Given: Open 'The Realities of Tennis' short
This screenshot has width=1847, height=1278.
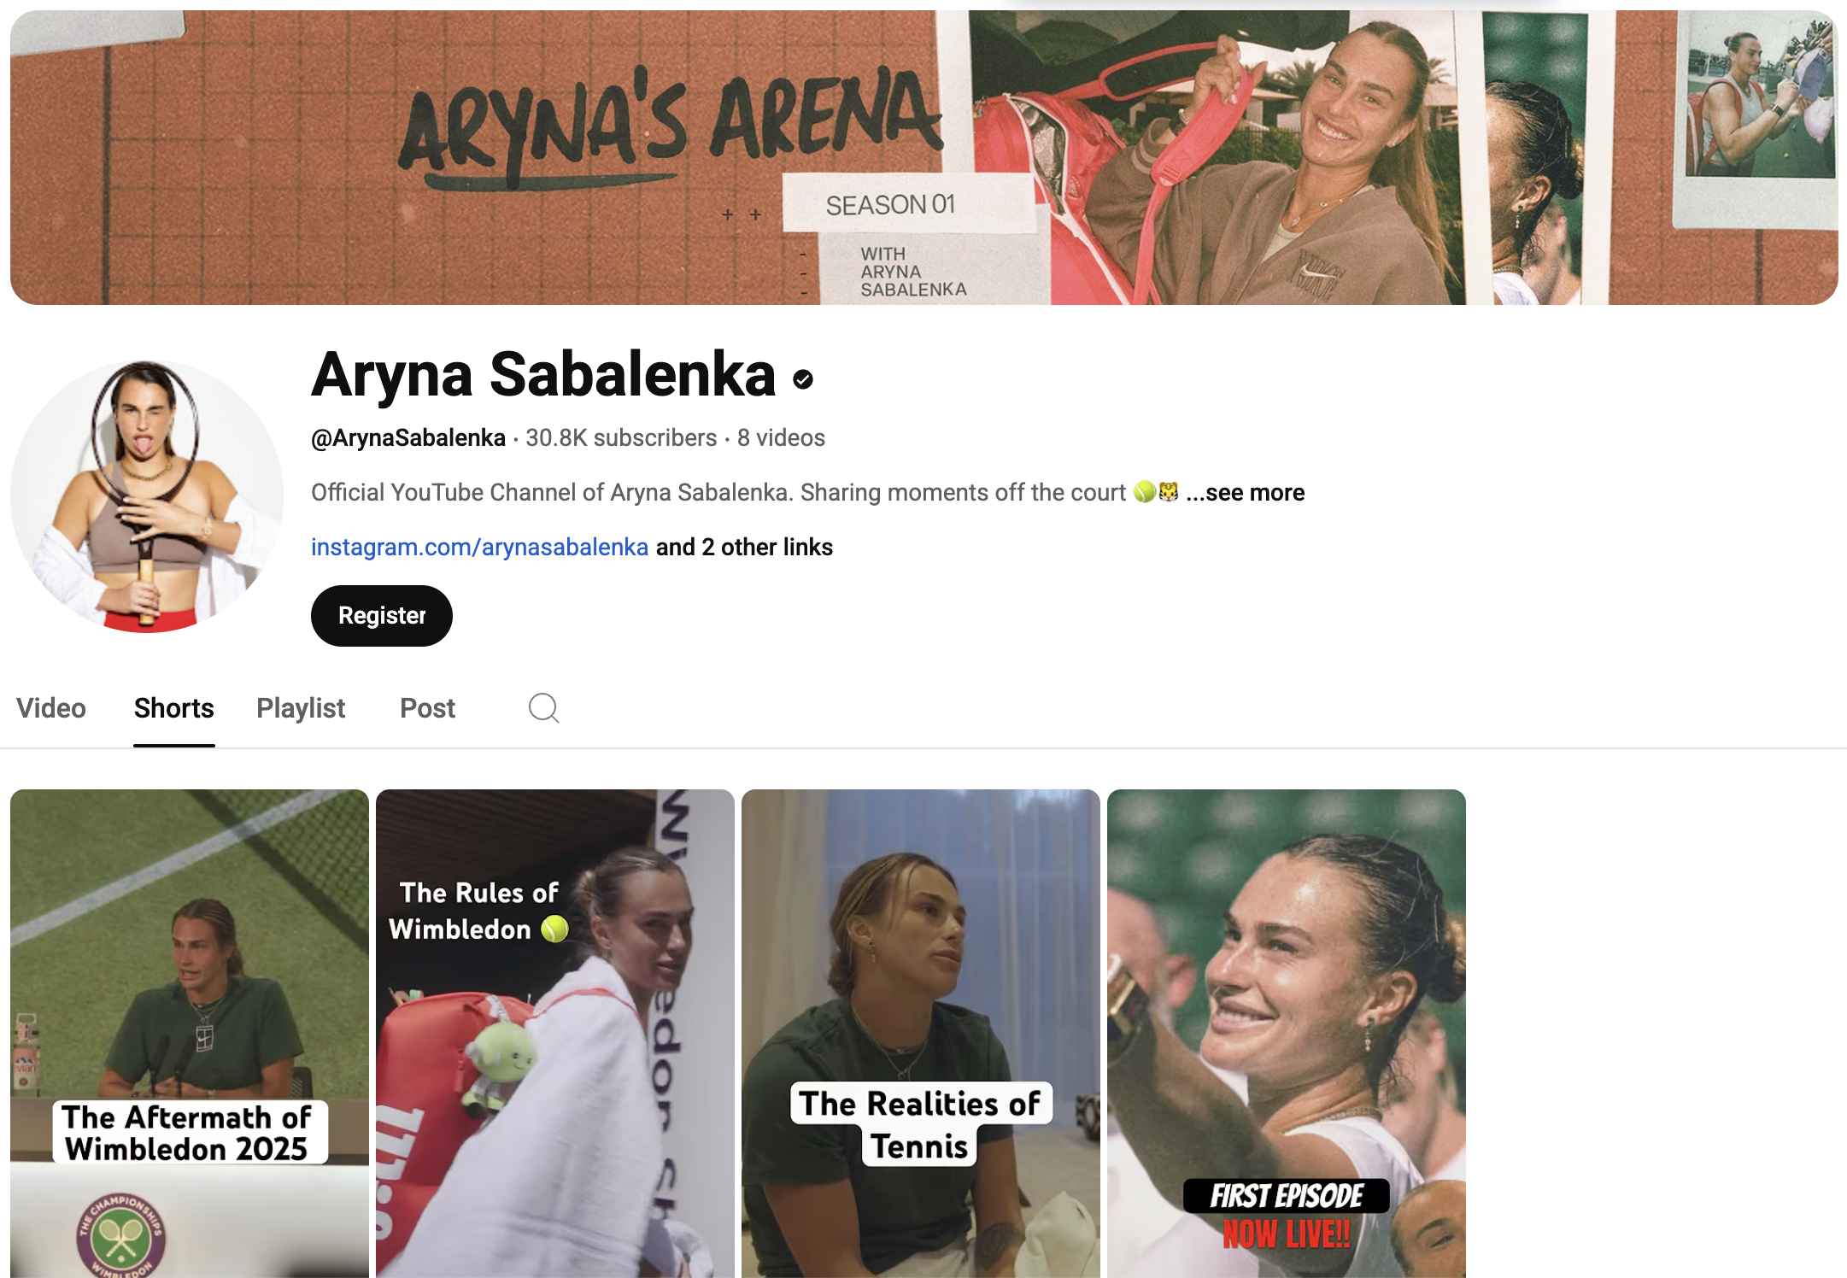Looking at the screenshot, I should [x=921, y=1034].
